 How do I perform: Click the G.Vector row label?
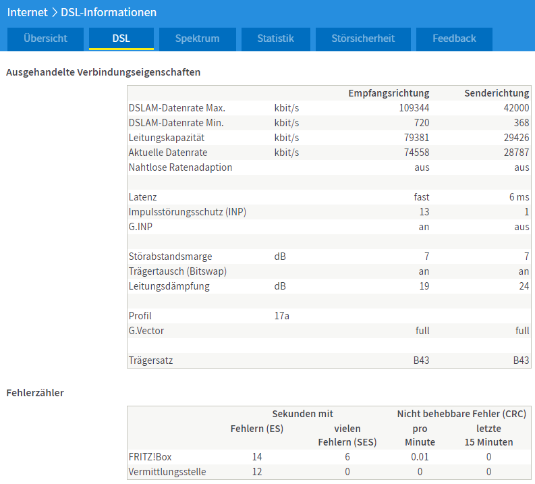click(146, 331)
